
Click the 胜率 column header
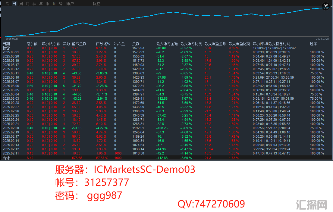point(313,44)
